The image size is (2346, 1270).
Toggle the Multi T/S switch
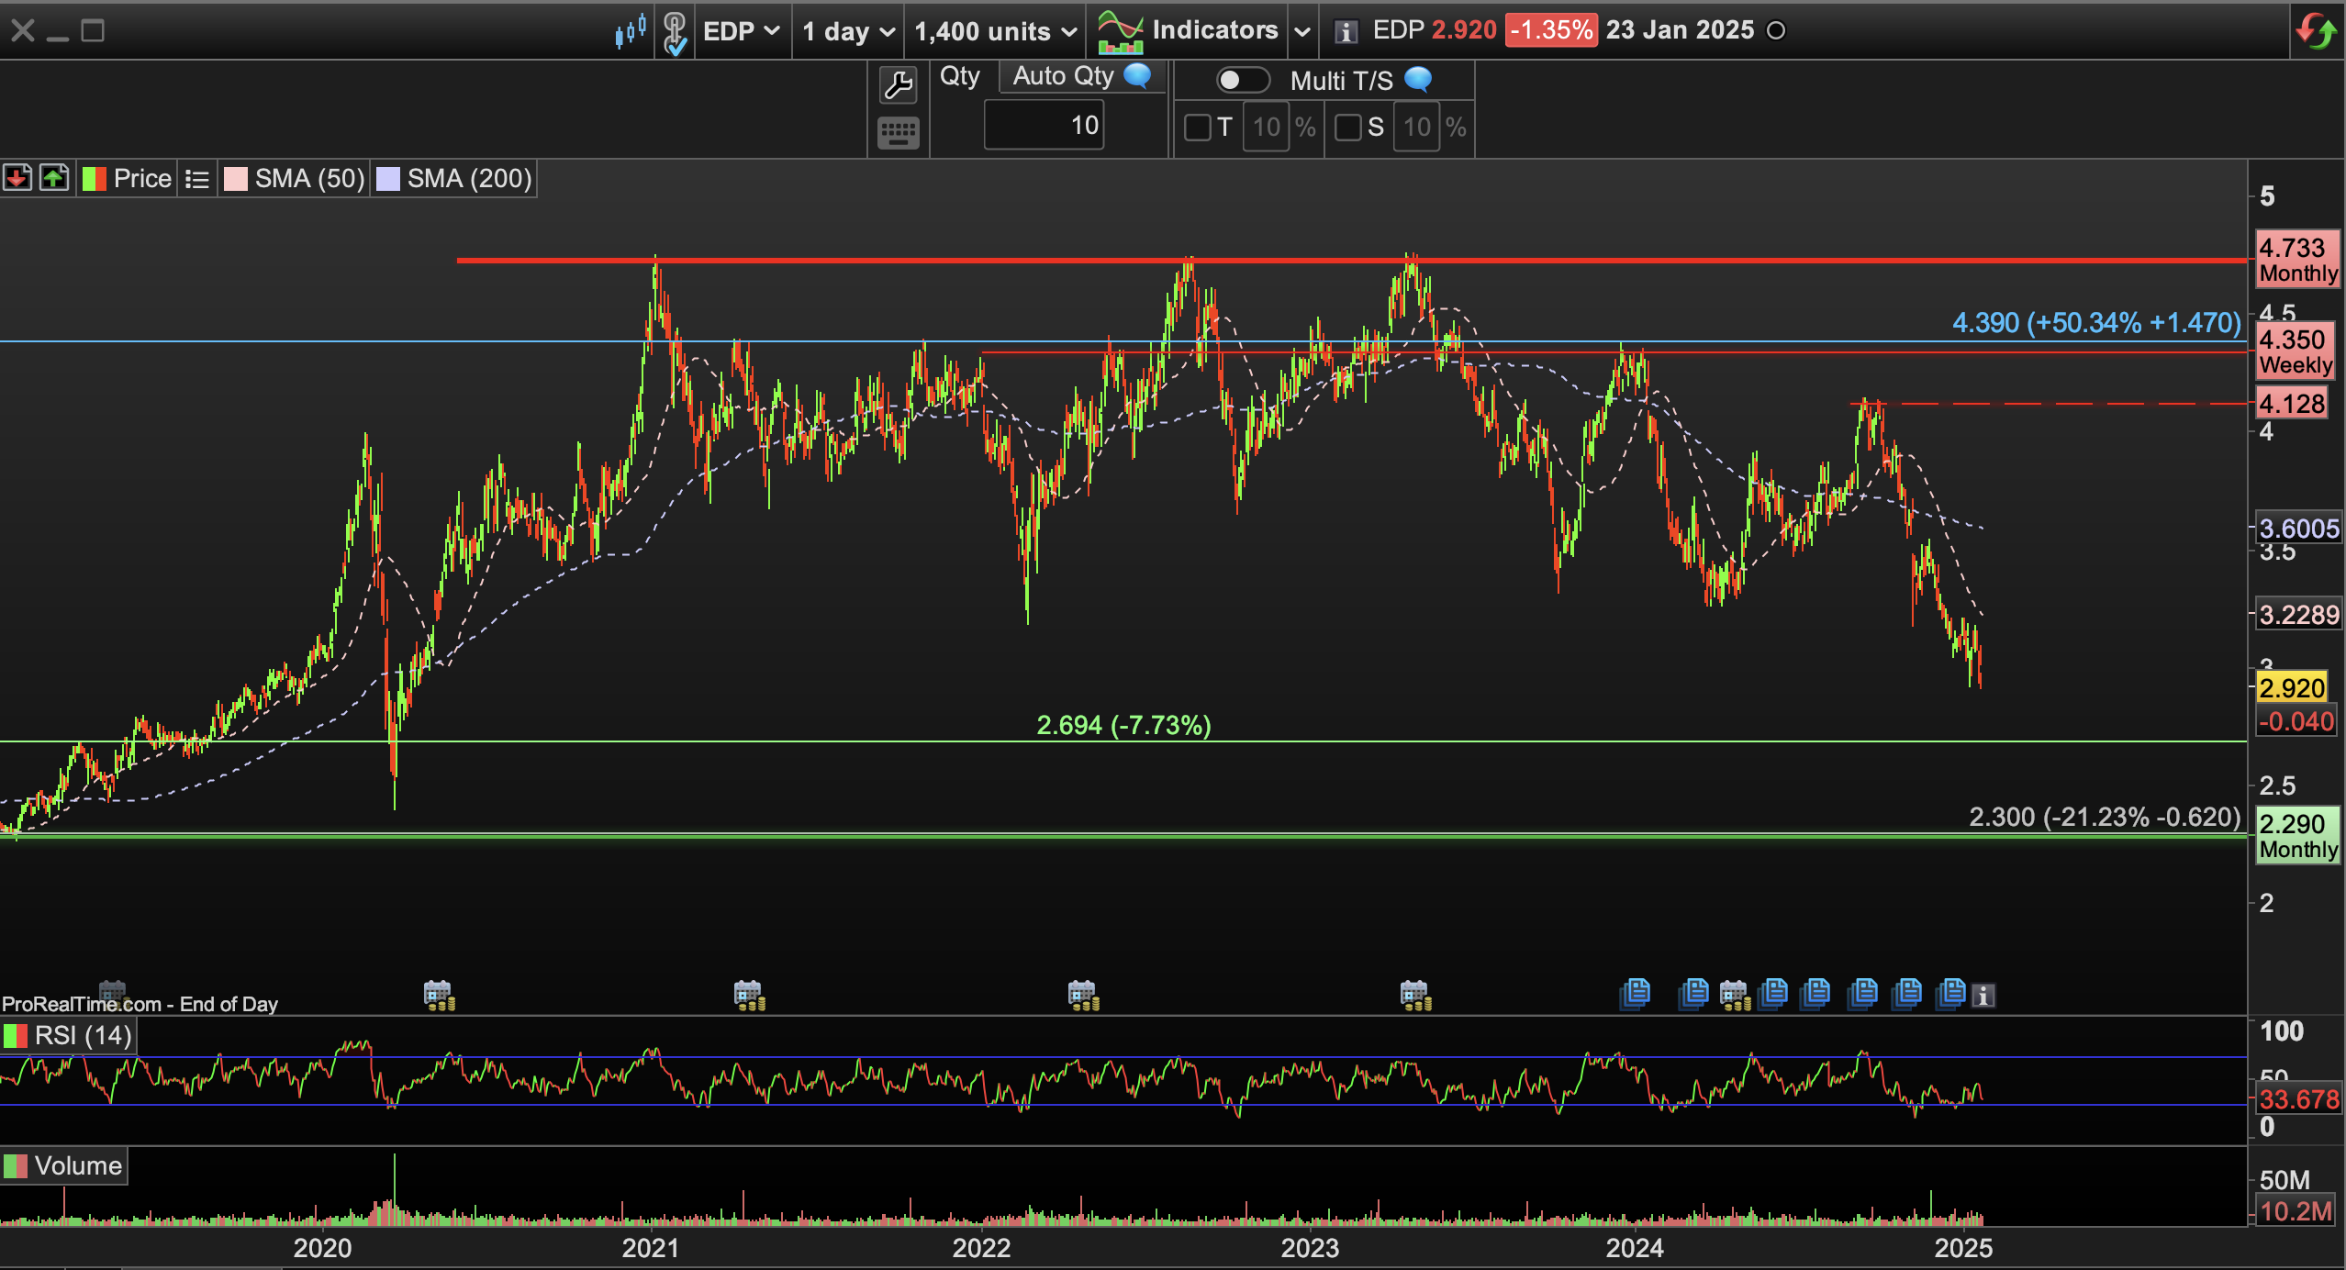click(x=1242, y=81)
